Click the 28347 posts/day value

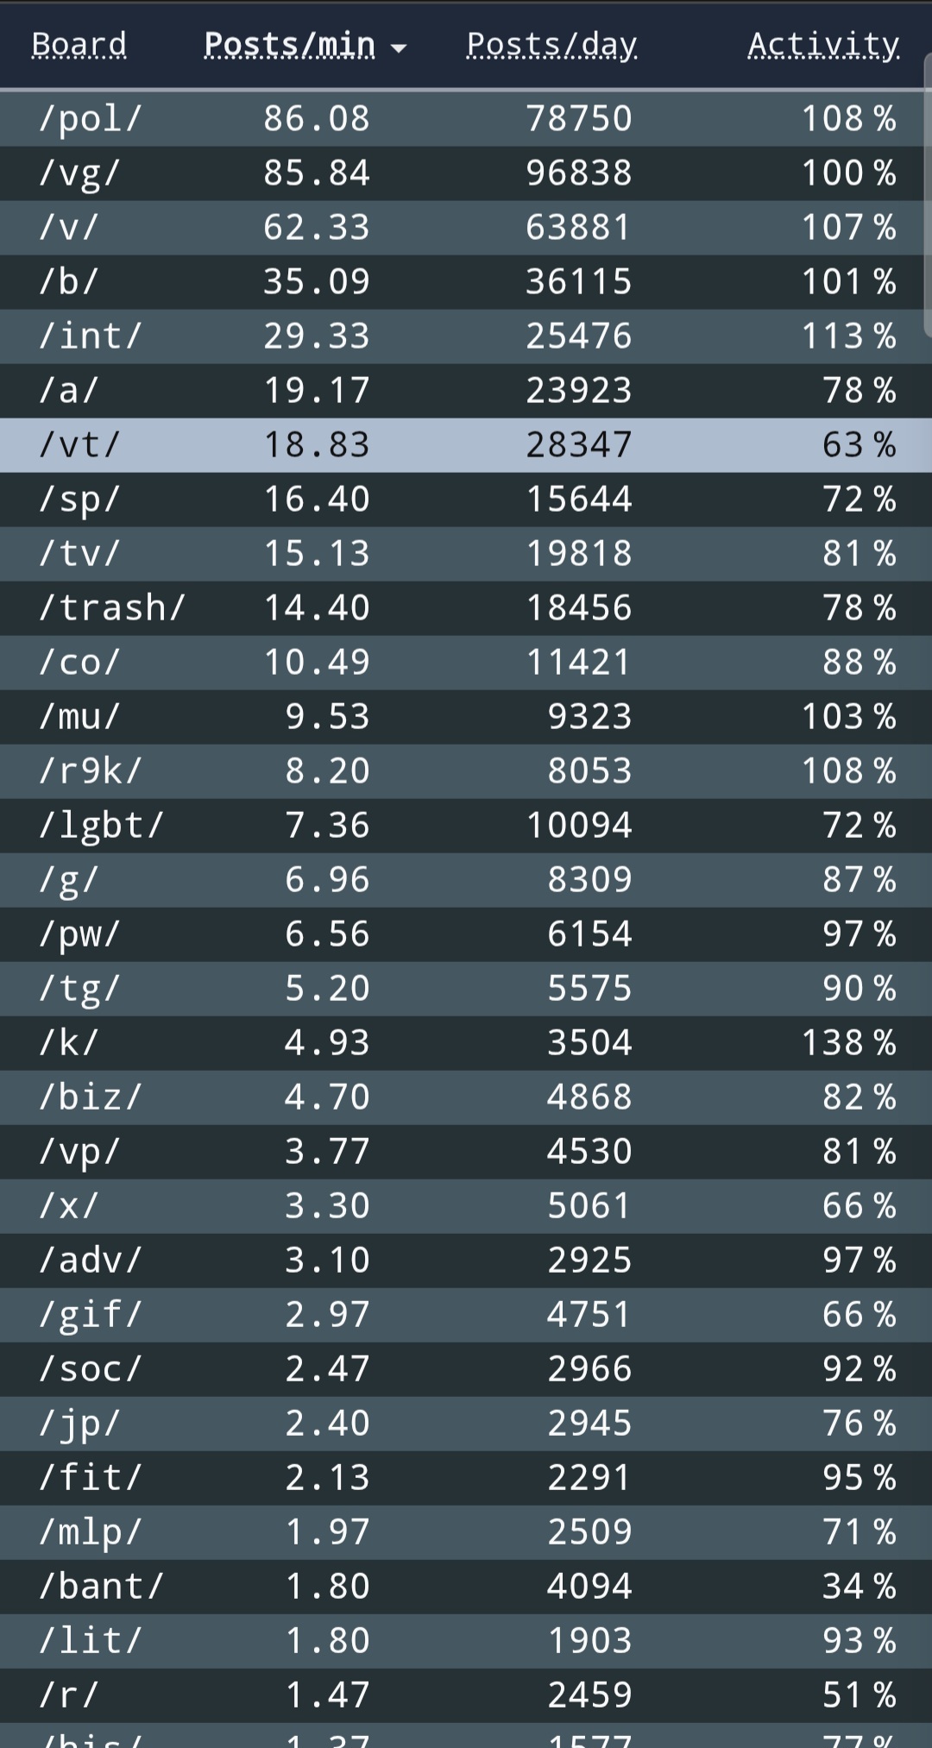click(579, 444)
